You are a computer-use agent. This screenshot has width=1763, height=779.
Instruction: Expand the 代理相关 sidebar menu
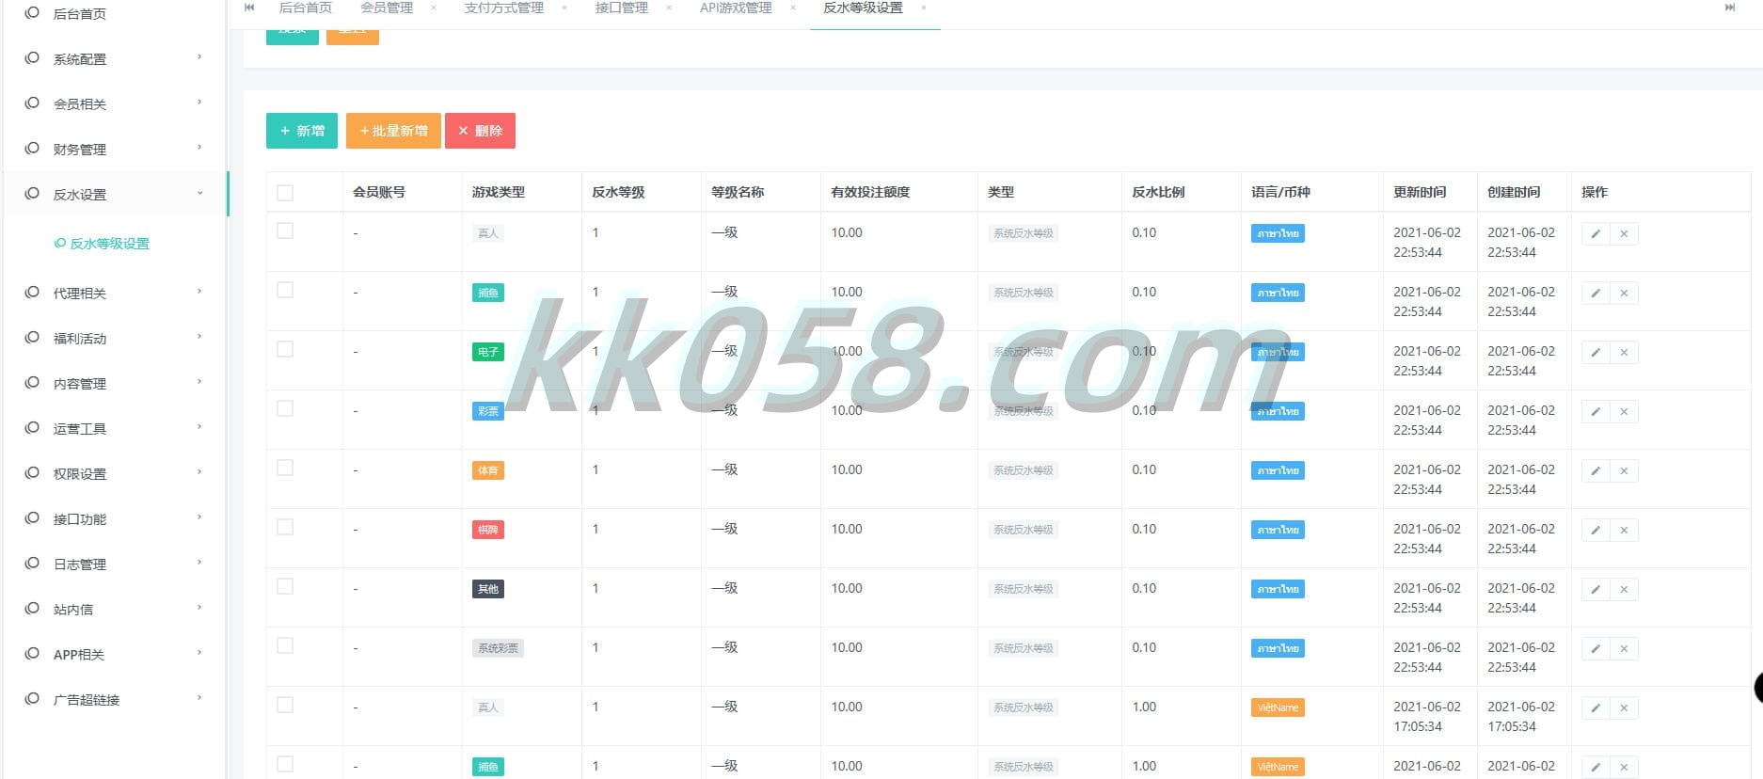click(114, 293)
